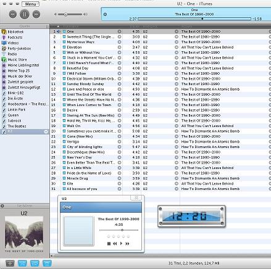
Task: Go to previous track using round rewind button
Action: [x=13, y=14]
